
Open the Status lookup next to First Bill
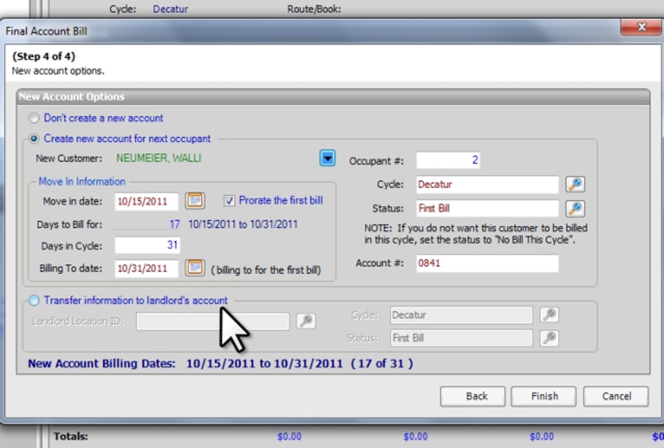(575, 208)
